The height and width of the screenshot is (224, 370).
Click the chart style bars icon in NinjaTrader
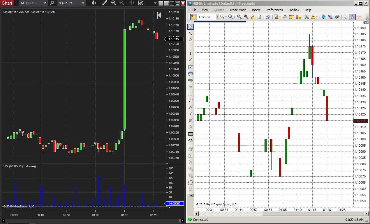pos(94,3)
